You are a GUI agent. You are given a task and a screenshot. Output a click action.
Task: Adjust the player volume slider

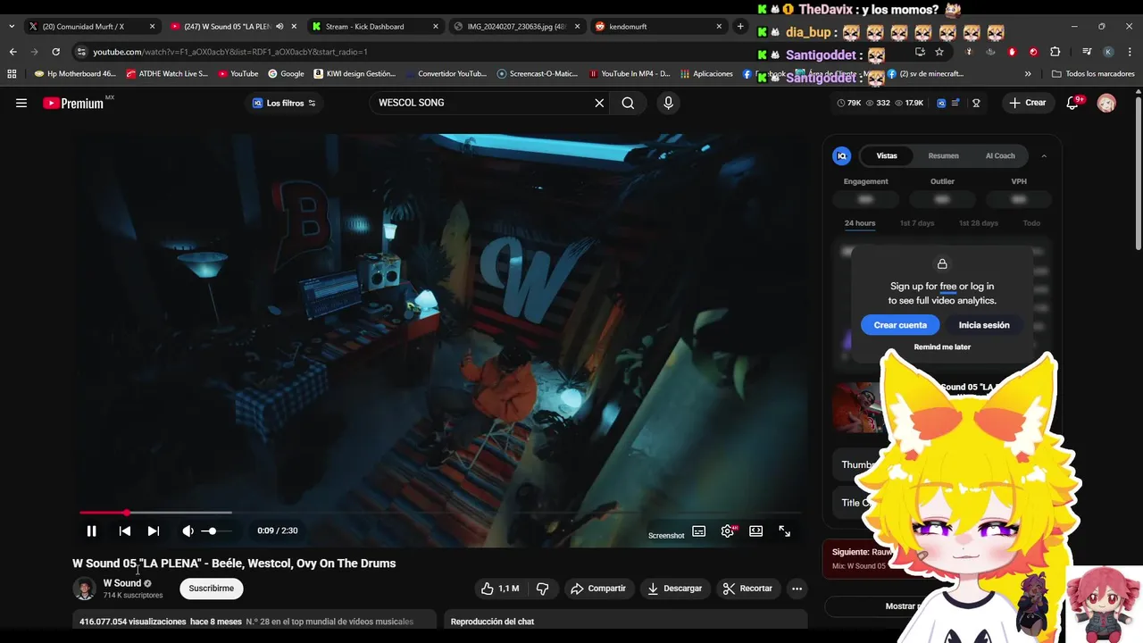216,530
